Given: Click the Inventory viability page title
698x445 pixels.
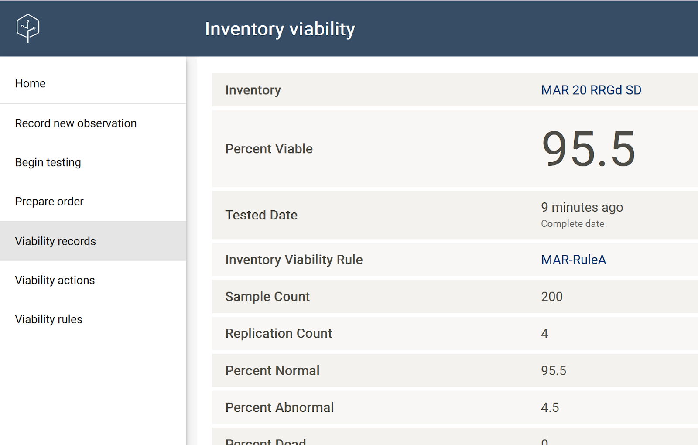Looking at the screenshot, I should [280, 29].
